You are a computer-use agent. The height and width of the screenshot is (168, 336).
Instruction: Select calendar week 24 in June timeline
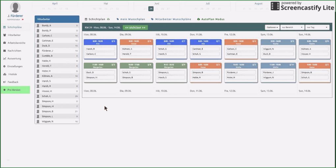click(151, 9)
